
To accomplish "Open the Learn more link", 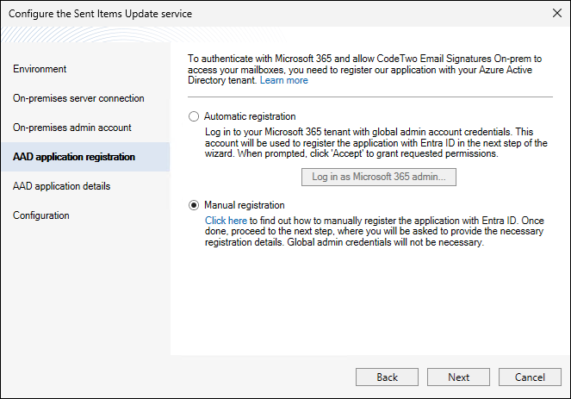I will (283, 80).
